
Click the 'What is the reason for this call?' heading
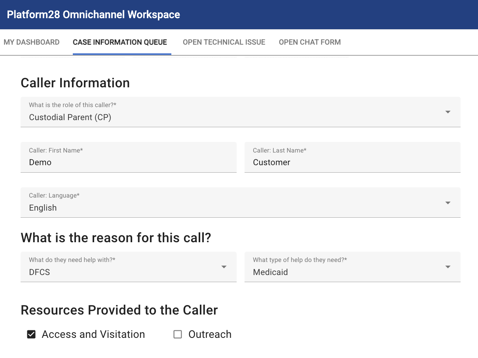(116, 237)
